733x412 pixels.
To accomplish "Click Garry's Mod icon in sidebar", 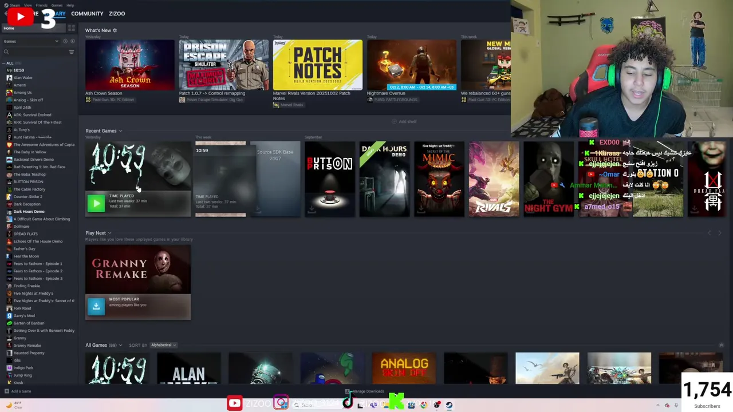I will tap(9, 316).
